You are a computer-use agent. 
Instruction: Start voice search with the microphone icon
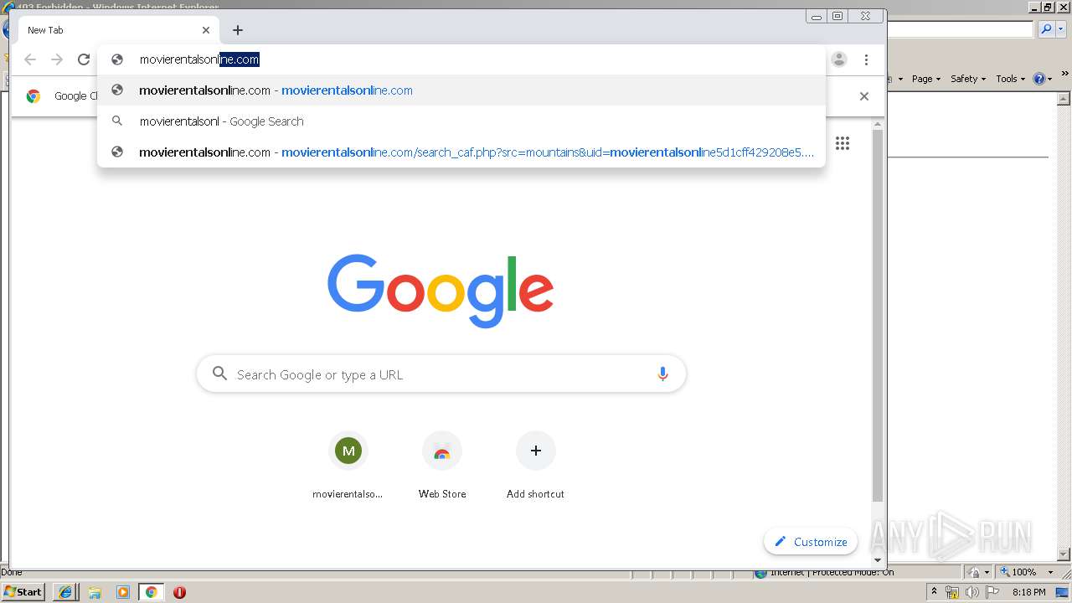pyautogui.click(x=662, y=374)
